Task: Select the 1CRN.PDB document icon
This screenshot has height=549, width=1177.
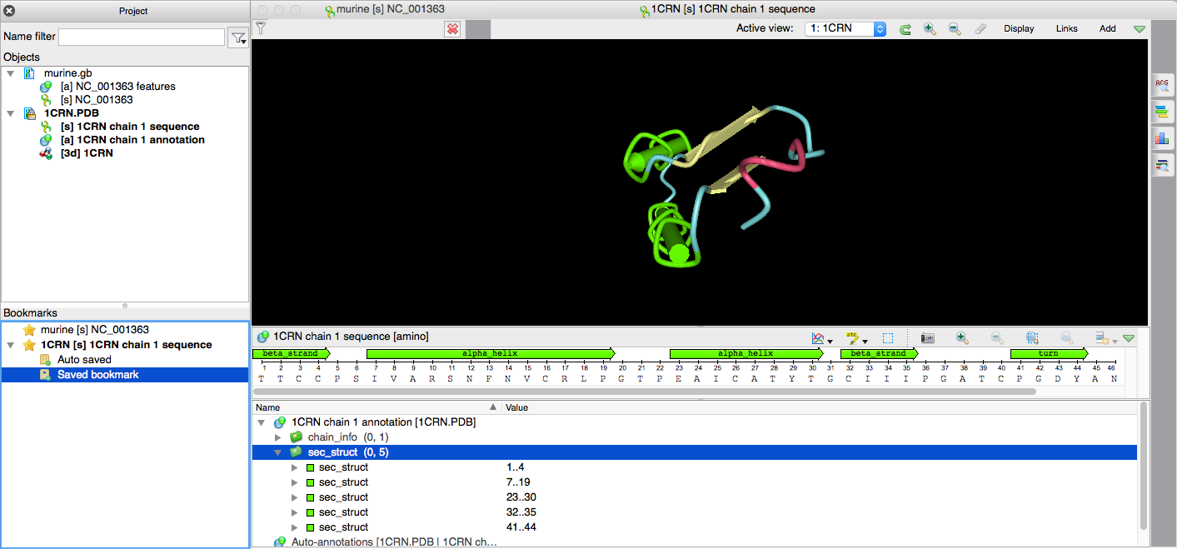Action: (29, 113)
